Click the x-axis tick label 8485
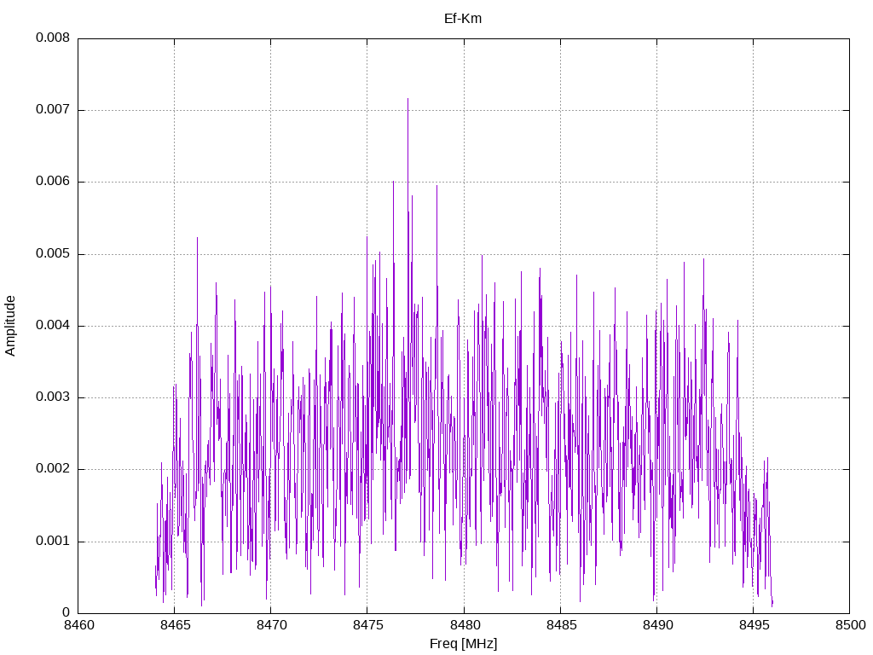This screenshot has width=873, height=655. pyautogui.click(x=561, y=625)
